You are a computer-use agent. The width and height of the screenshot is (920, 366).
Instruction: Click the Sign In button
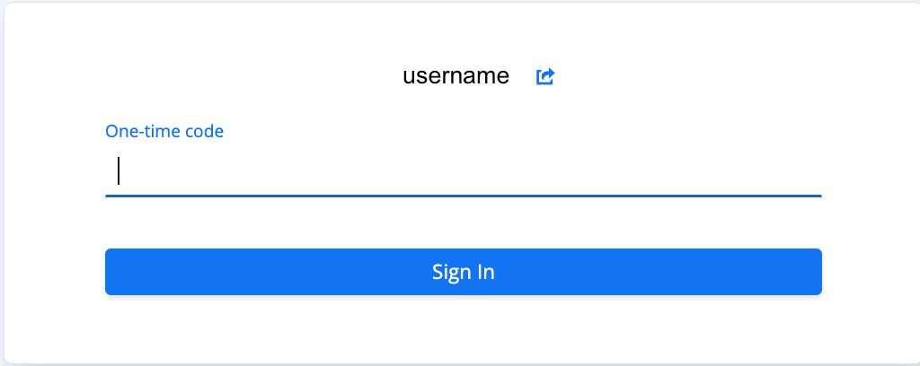[x=463, y=272]
